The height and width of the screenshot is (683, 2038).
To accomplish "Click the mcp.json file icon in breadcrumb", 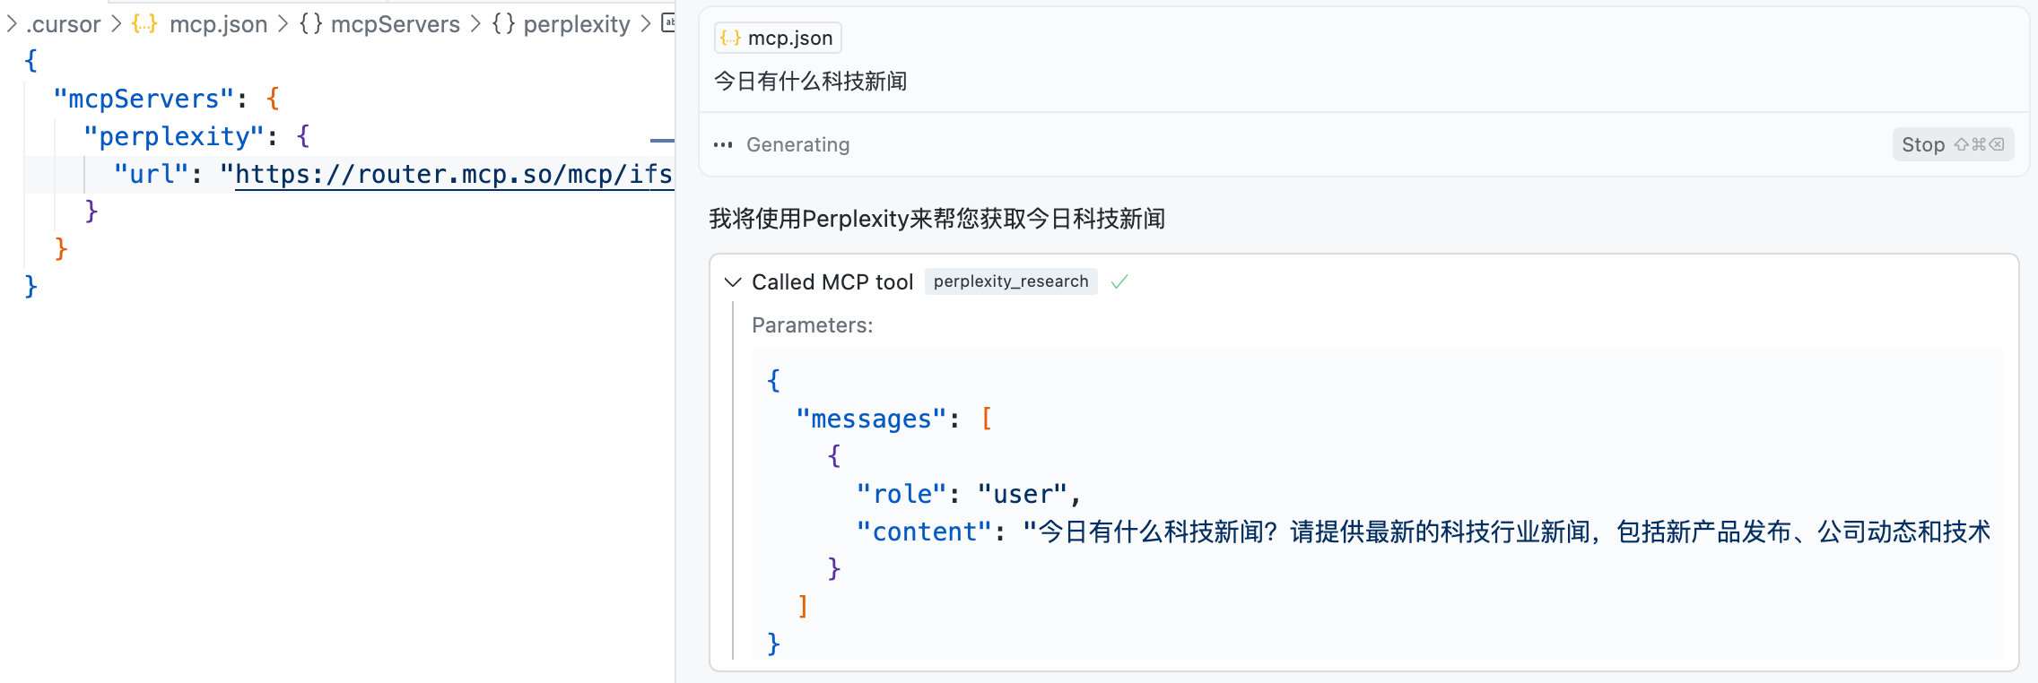I will [144, 24].
